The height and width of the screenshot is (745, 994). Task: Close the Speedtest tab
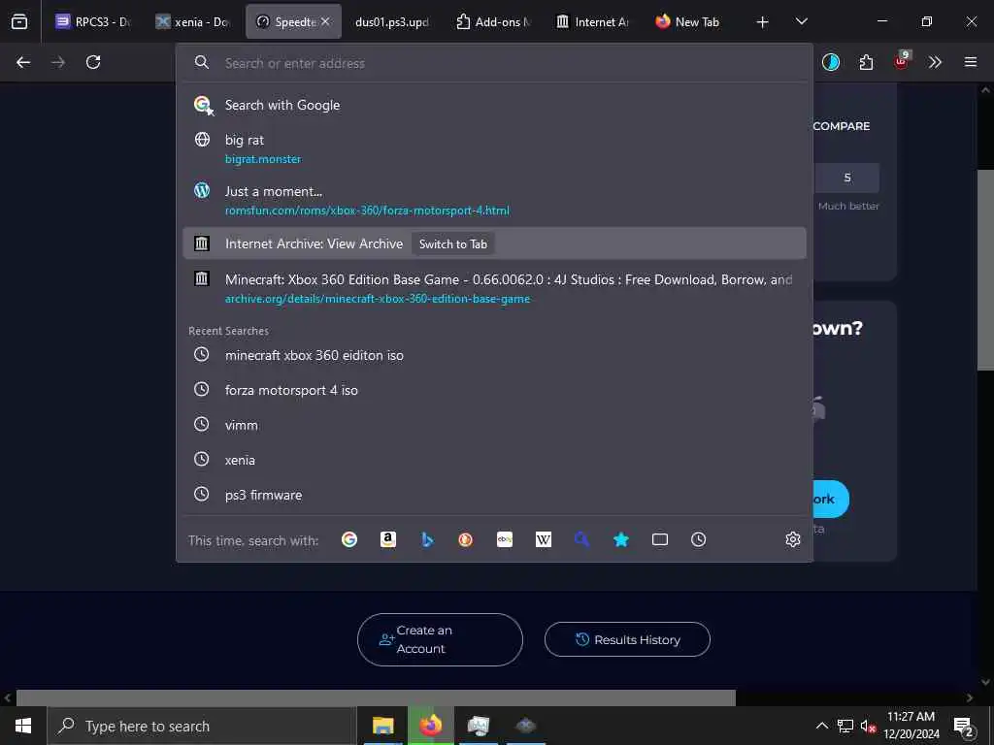point(325,21)
